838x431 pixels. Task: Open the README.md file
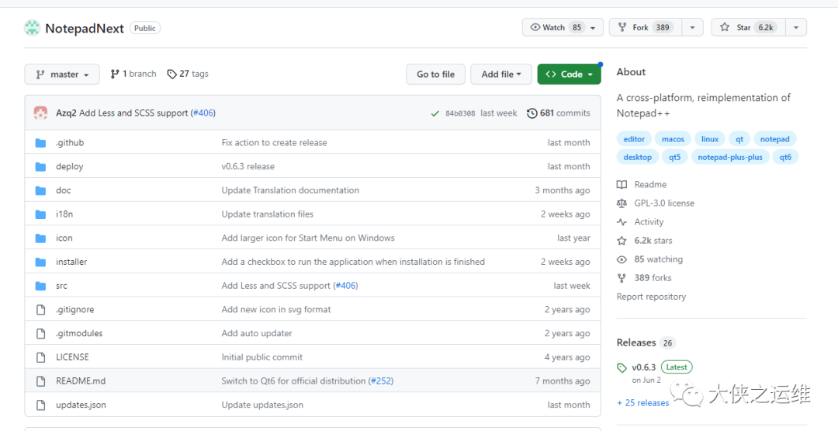81,381
